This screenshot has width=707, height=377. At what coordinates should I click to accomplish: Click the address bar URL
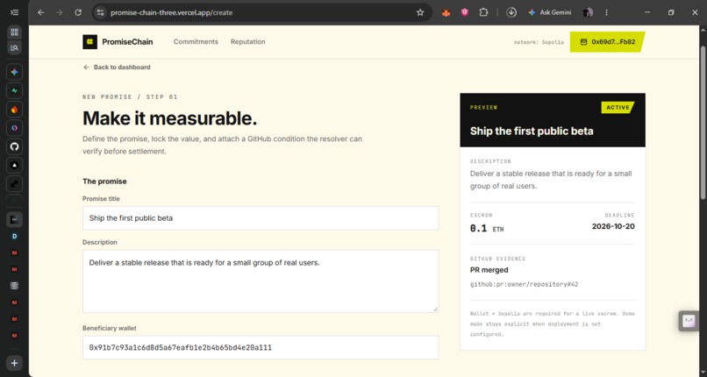point(172,12)
